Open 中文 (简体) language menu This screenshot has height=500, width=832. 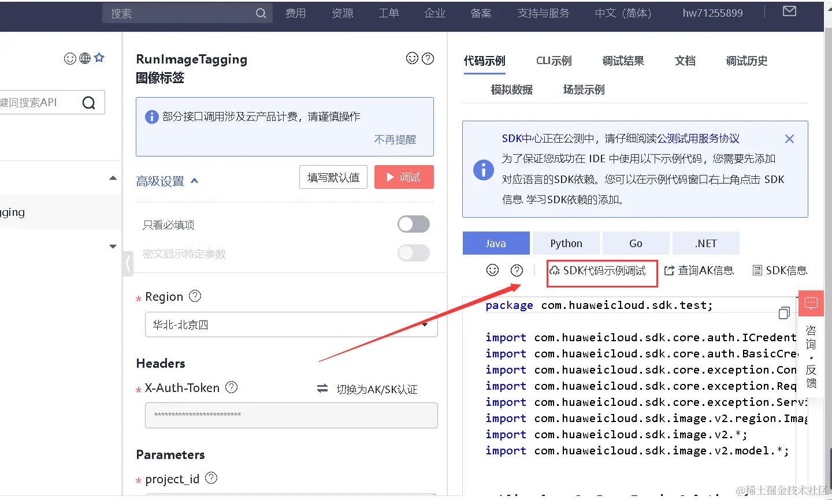[x=623, y=13]
